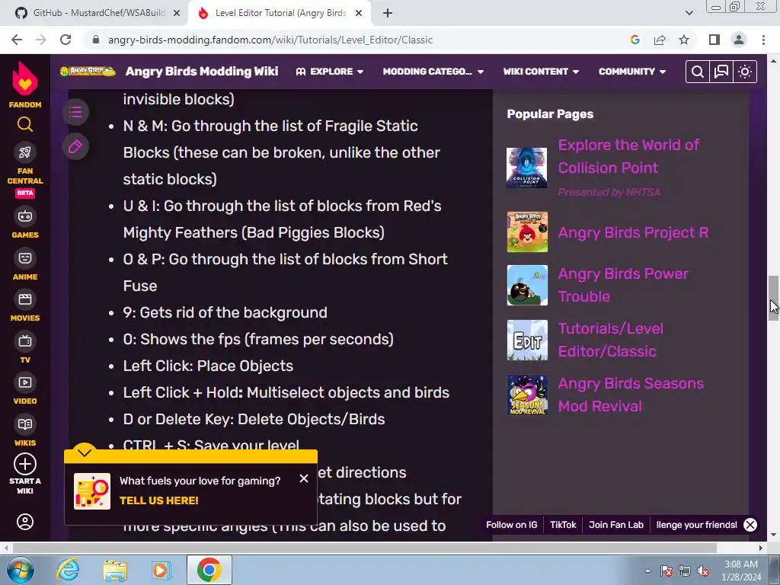780x585 pixels.
Task: Open Explore the World of Collision Point
Action: tap(628, 156)
